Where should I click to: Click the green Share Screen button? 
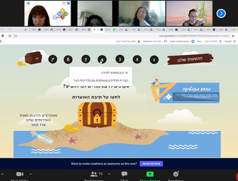point(150,176)
